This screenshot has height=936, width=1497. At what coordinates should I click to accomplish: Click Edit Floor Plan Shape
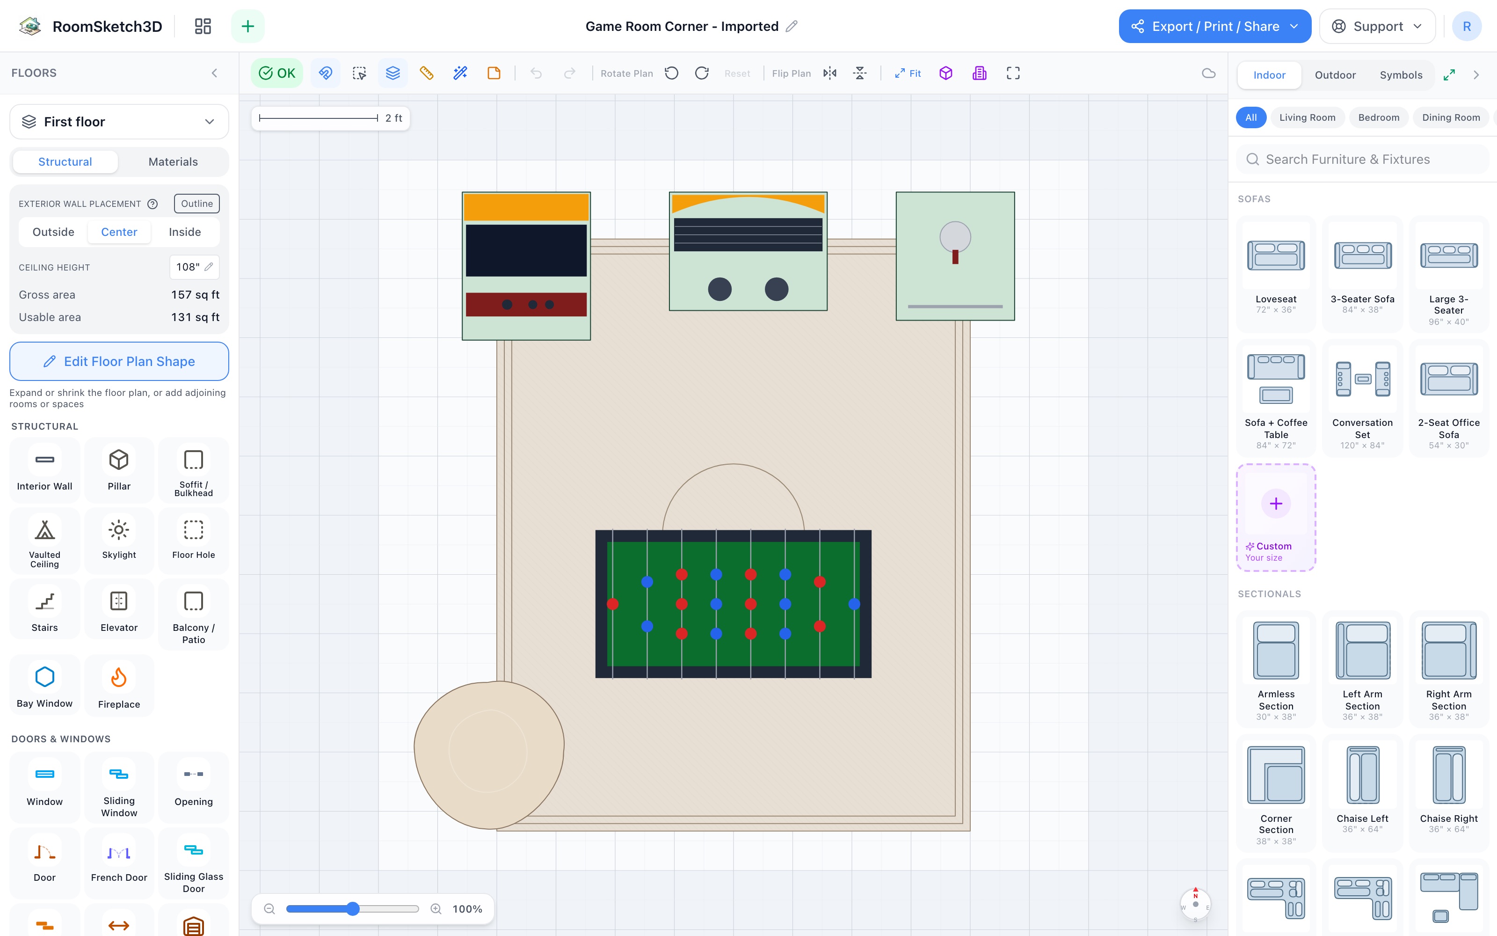click(119, 361)
